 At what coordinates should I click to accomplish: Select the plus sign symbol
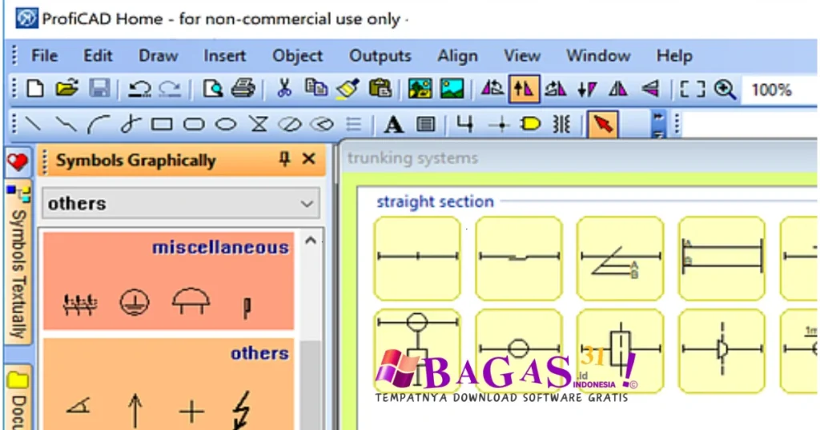tap(191, 411)
